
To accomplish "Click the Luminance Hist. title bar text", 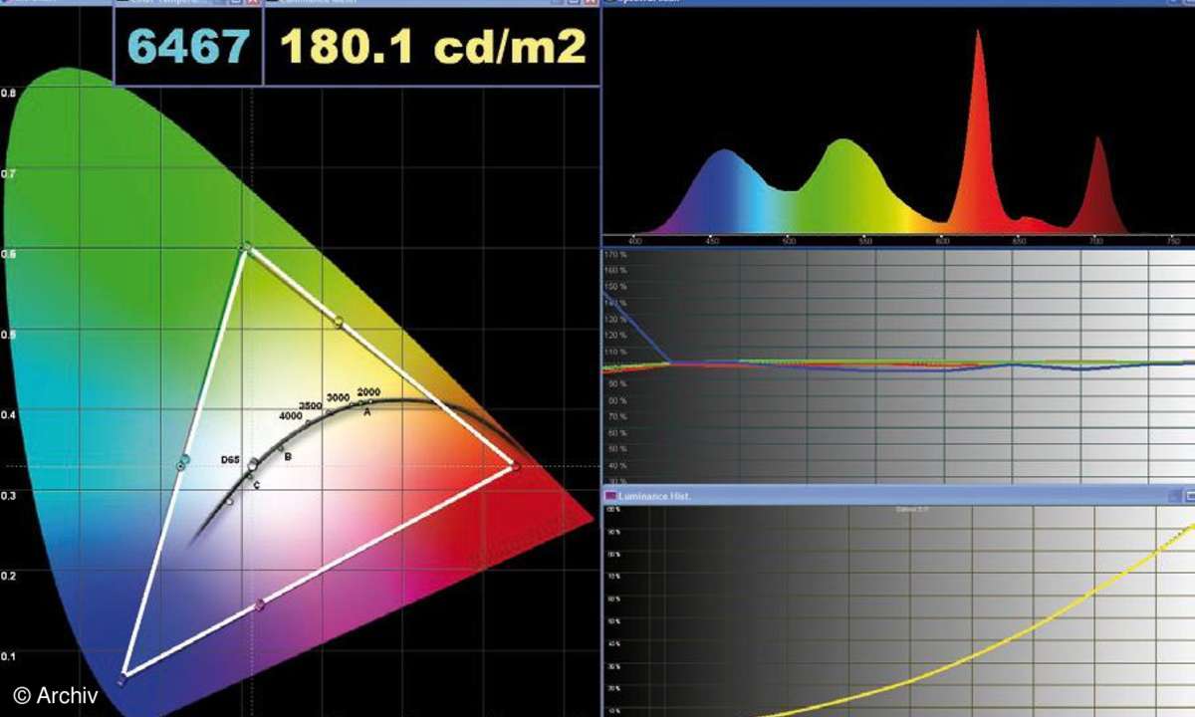I will point(655,495).
